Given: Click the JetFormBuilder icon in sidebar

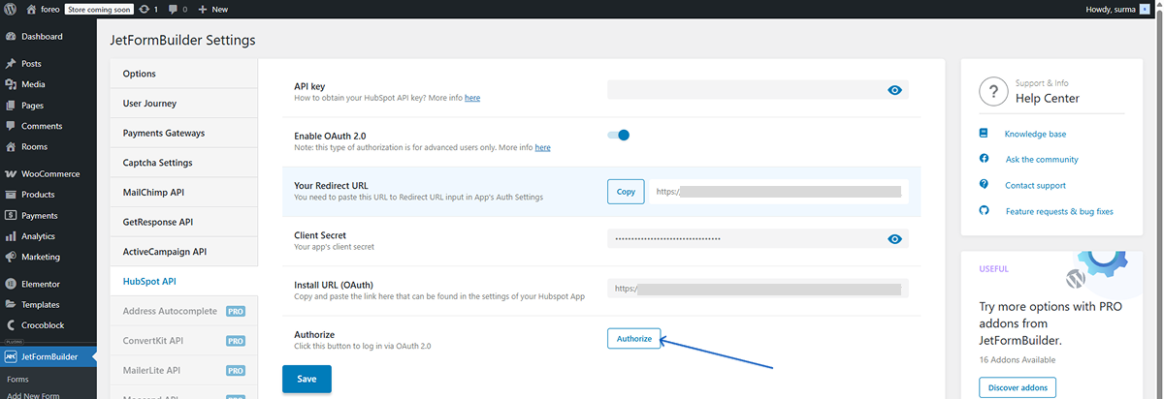Looking at the screenshot, I should tap(11, 356).
